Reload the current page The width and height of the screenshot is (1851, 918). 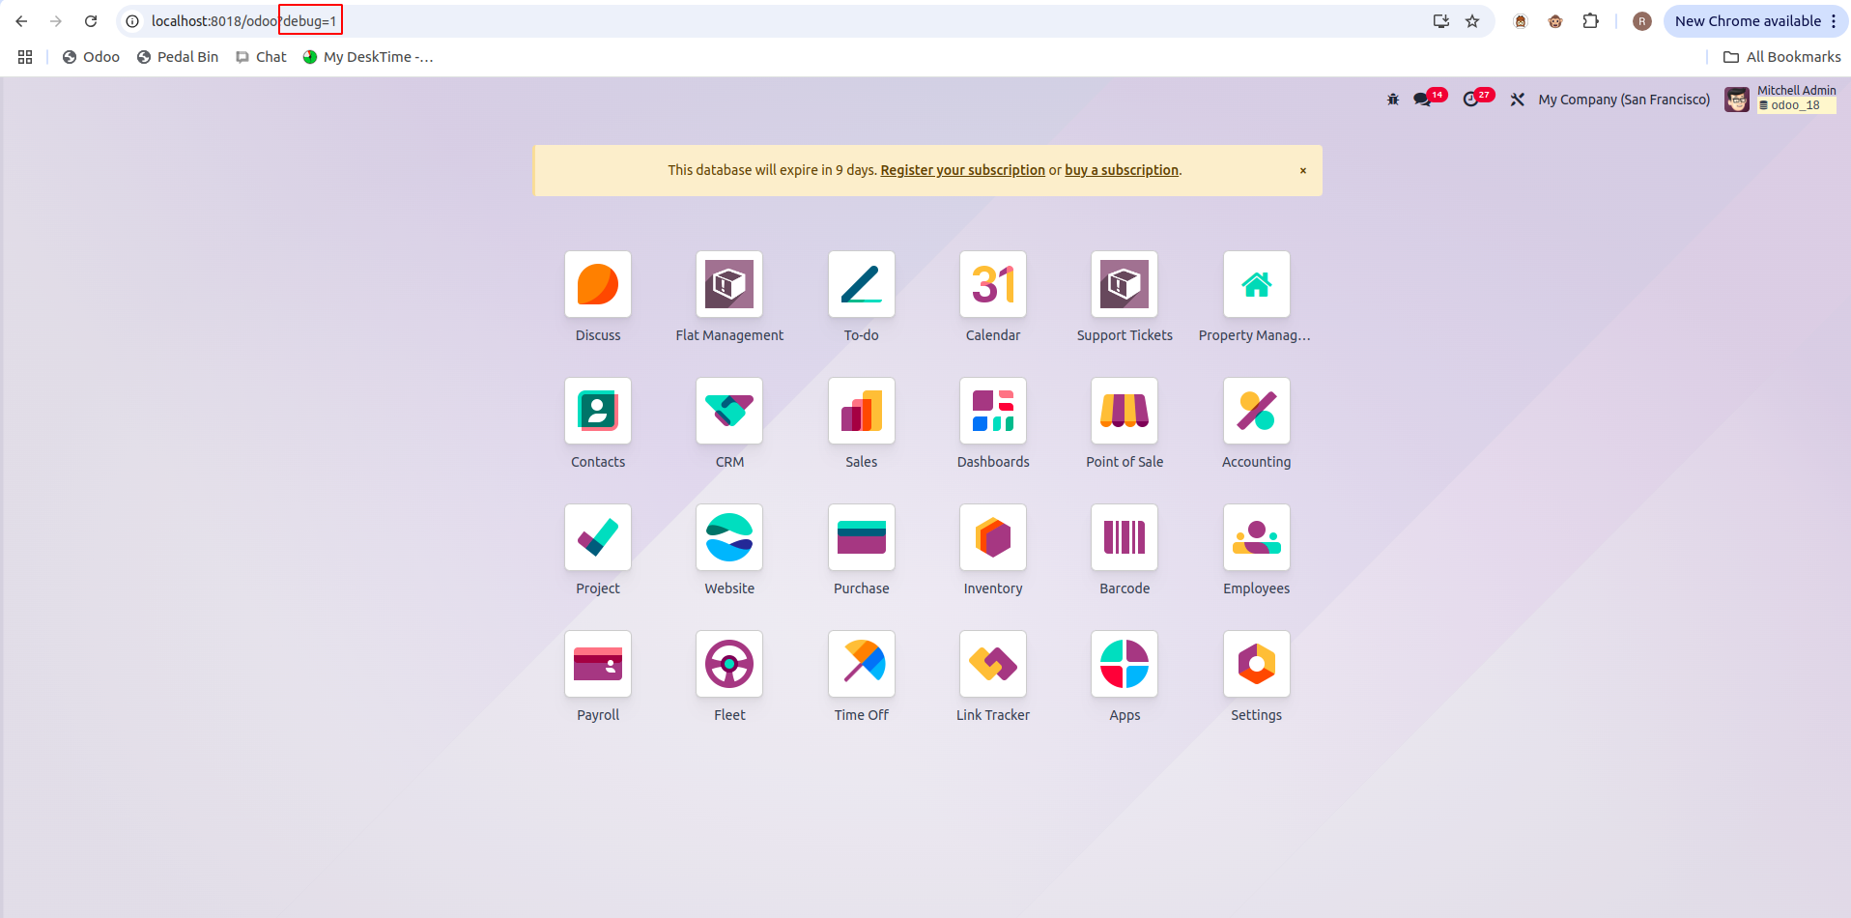91,21
